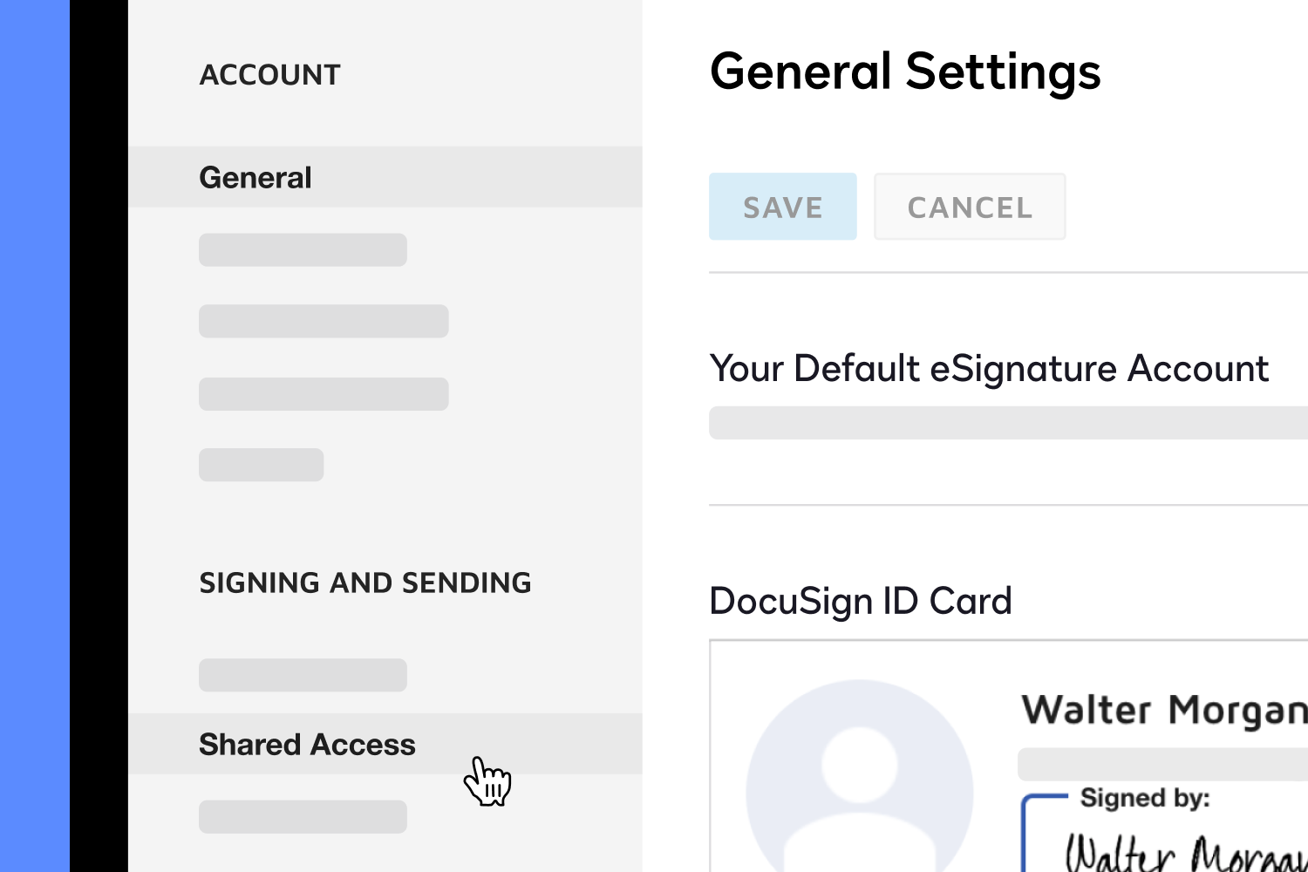The height and width of the screenshot is (872, 1308).
Task: Click the Your Default eSignature Account heading
Action: [989, 368]
